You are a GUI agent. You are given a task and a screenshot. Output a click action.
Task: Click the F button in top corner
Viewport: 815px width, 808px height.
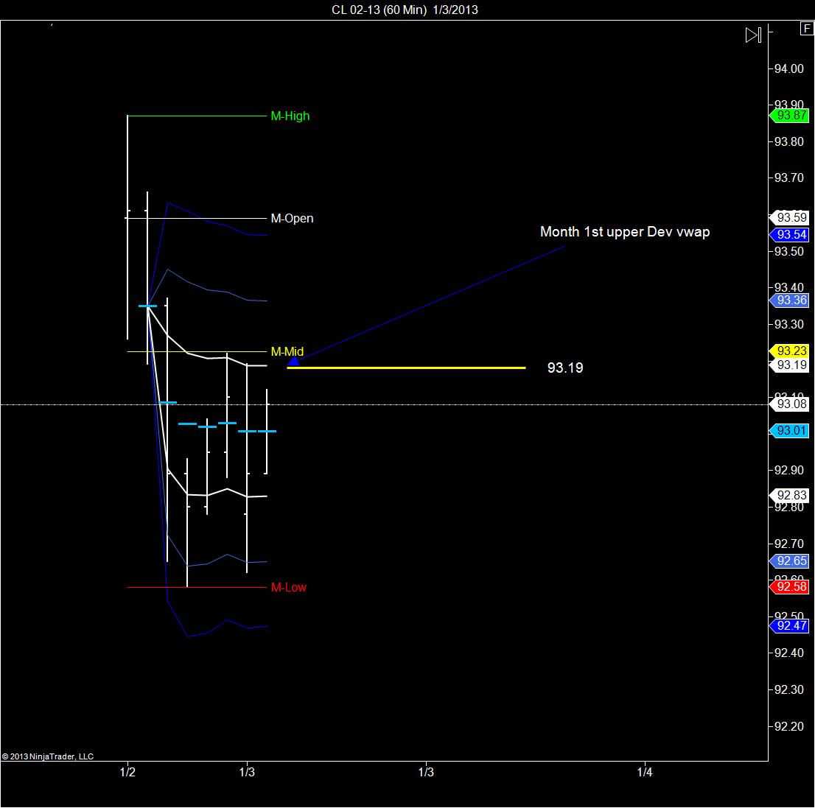click(807, 29)
